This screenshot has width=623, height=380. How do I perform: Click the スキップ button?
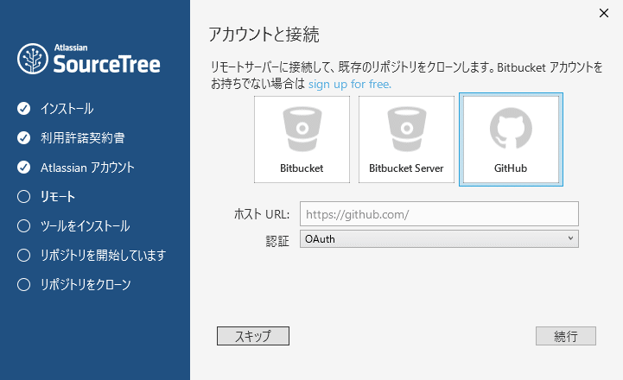point(253,336)
